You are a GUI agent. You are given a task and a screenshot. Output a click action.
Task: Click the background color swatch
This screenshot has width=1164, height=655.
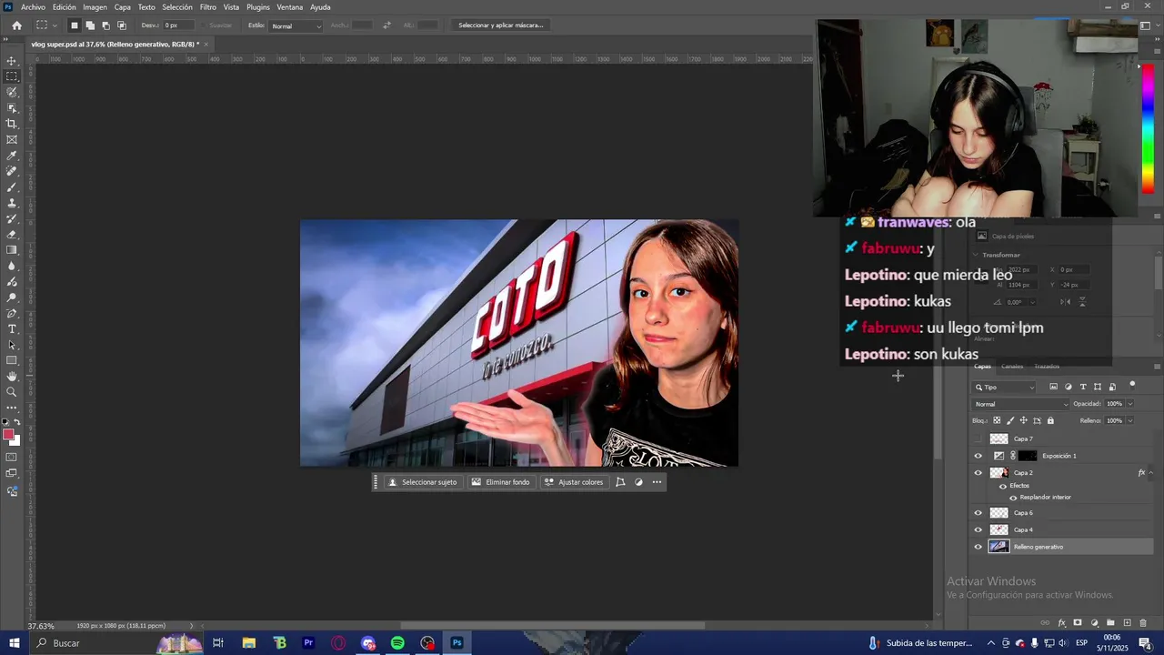click(x=15, y=440)
